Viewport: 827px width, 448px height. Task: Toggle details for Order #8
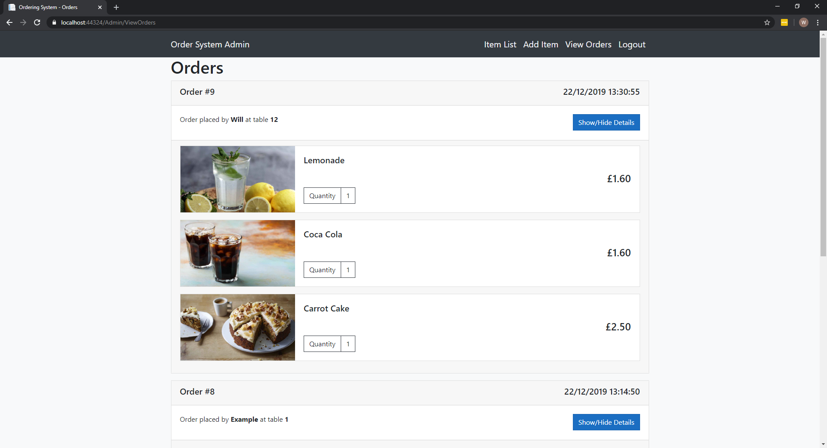click(606, 422)
